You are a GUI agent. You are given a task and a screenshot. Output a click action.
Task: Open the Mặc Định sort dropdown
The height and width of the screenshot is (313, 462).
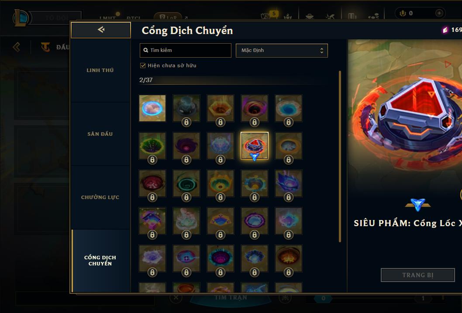point(282,50)
